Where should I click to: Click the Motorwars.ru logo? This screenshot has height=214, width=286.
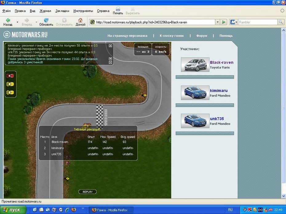[x=26, y=35]
